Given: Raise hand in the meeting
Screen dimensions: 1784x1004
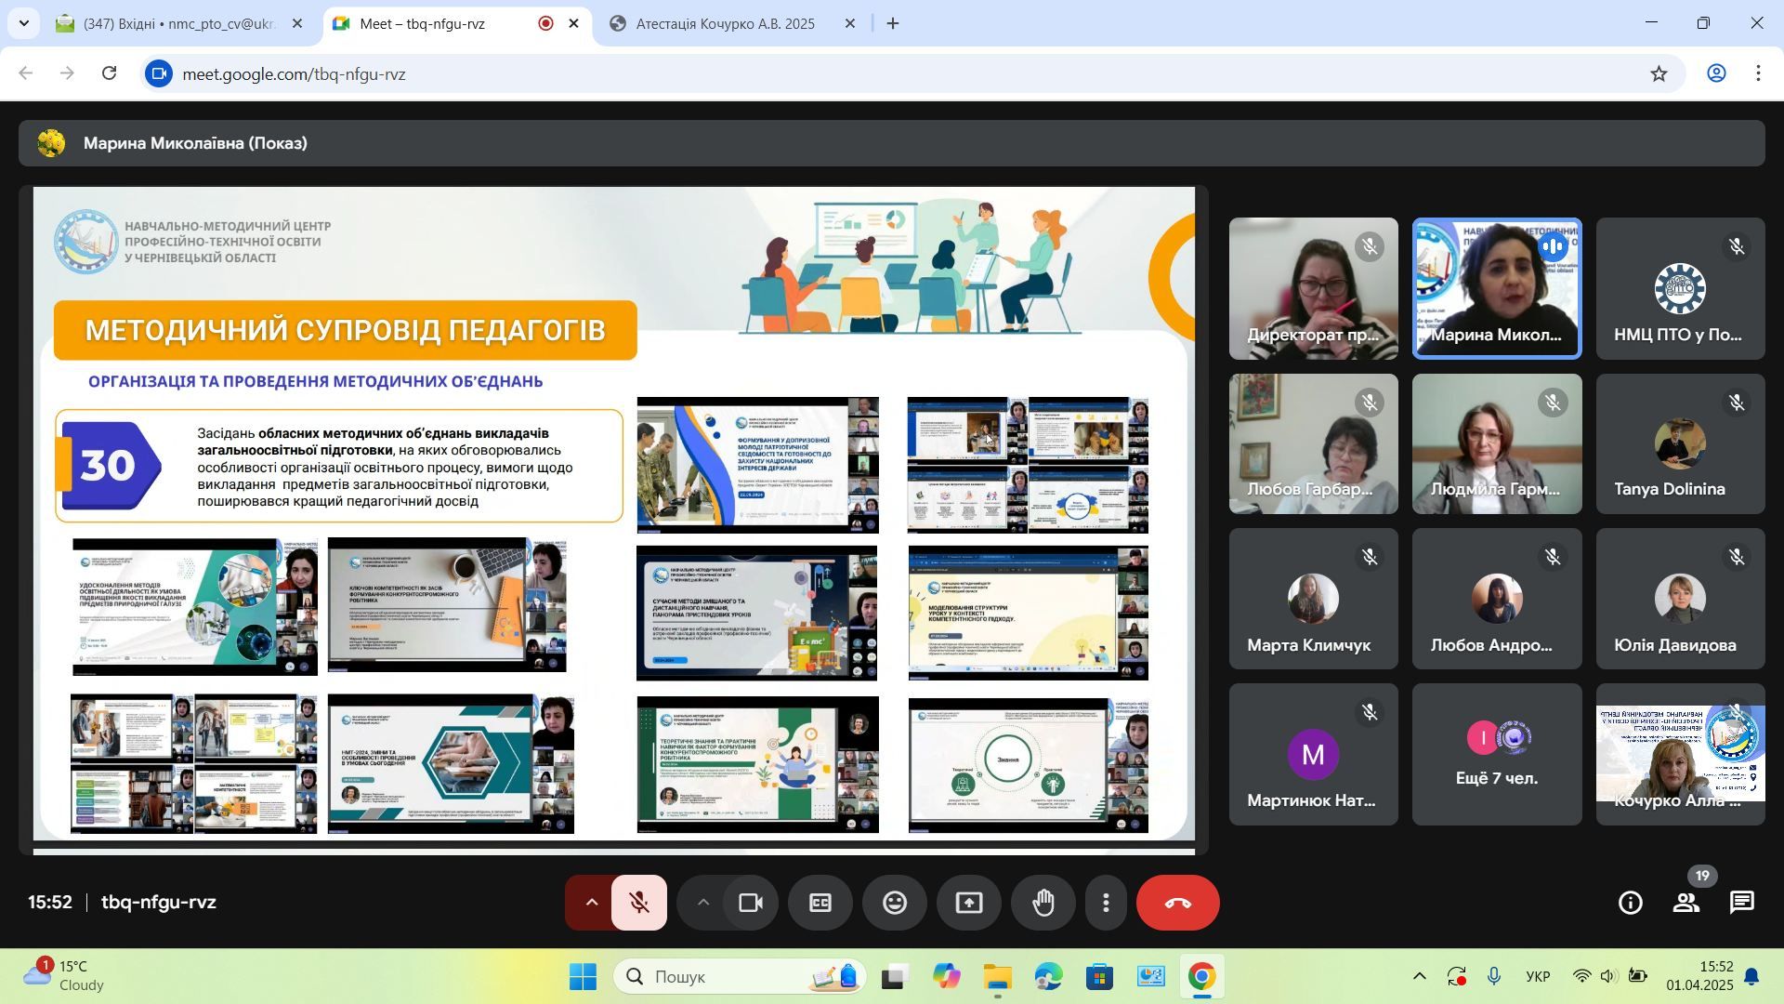Looking at the screenshot, I should tap(1043, 903).
